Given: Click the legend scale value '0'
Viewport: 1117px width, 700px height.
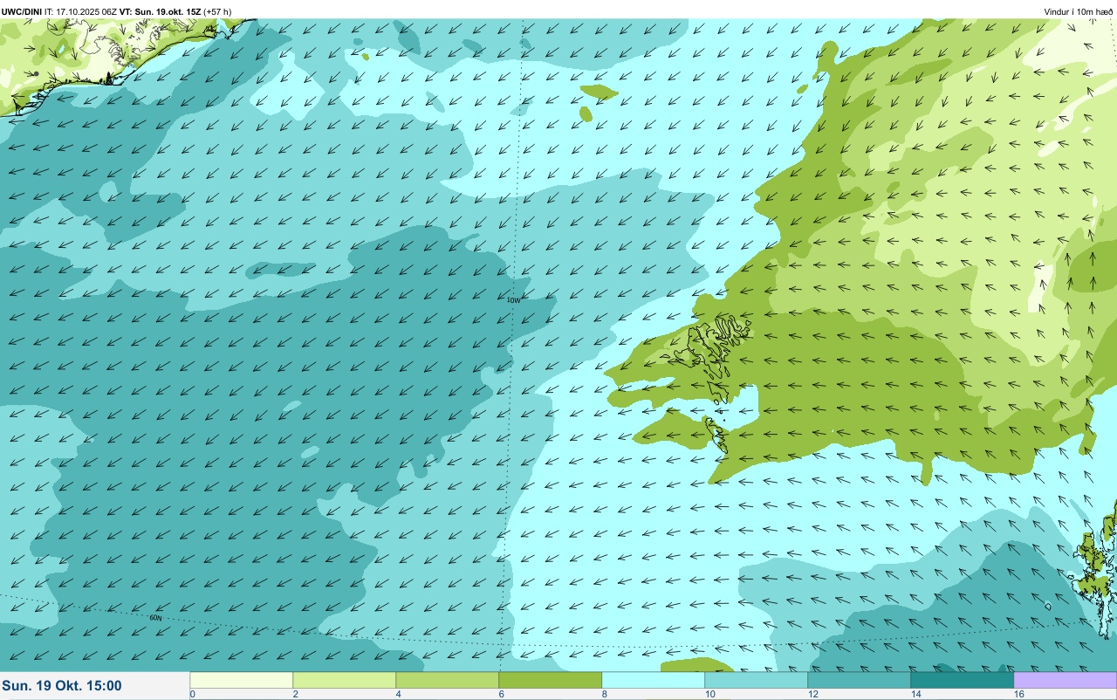Looking at the screenshot, I should tap(192, 694).
